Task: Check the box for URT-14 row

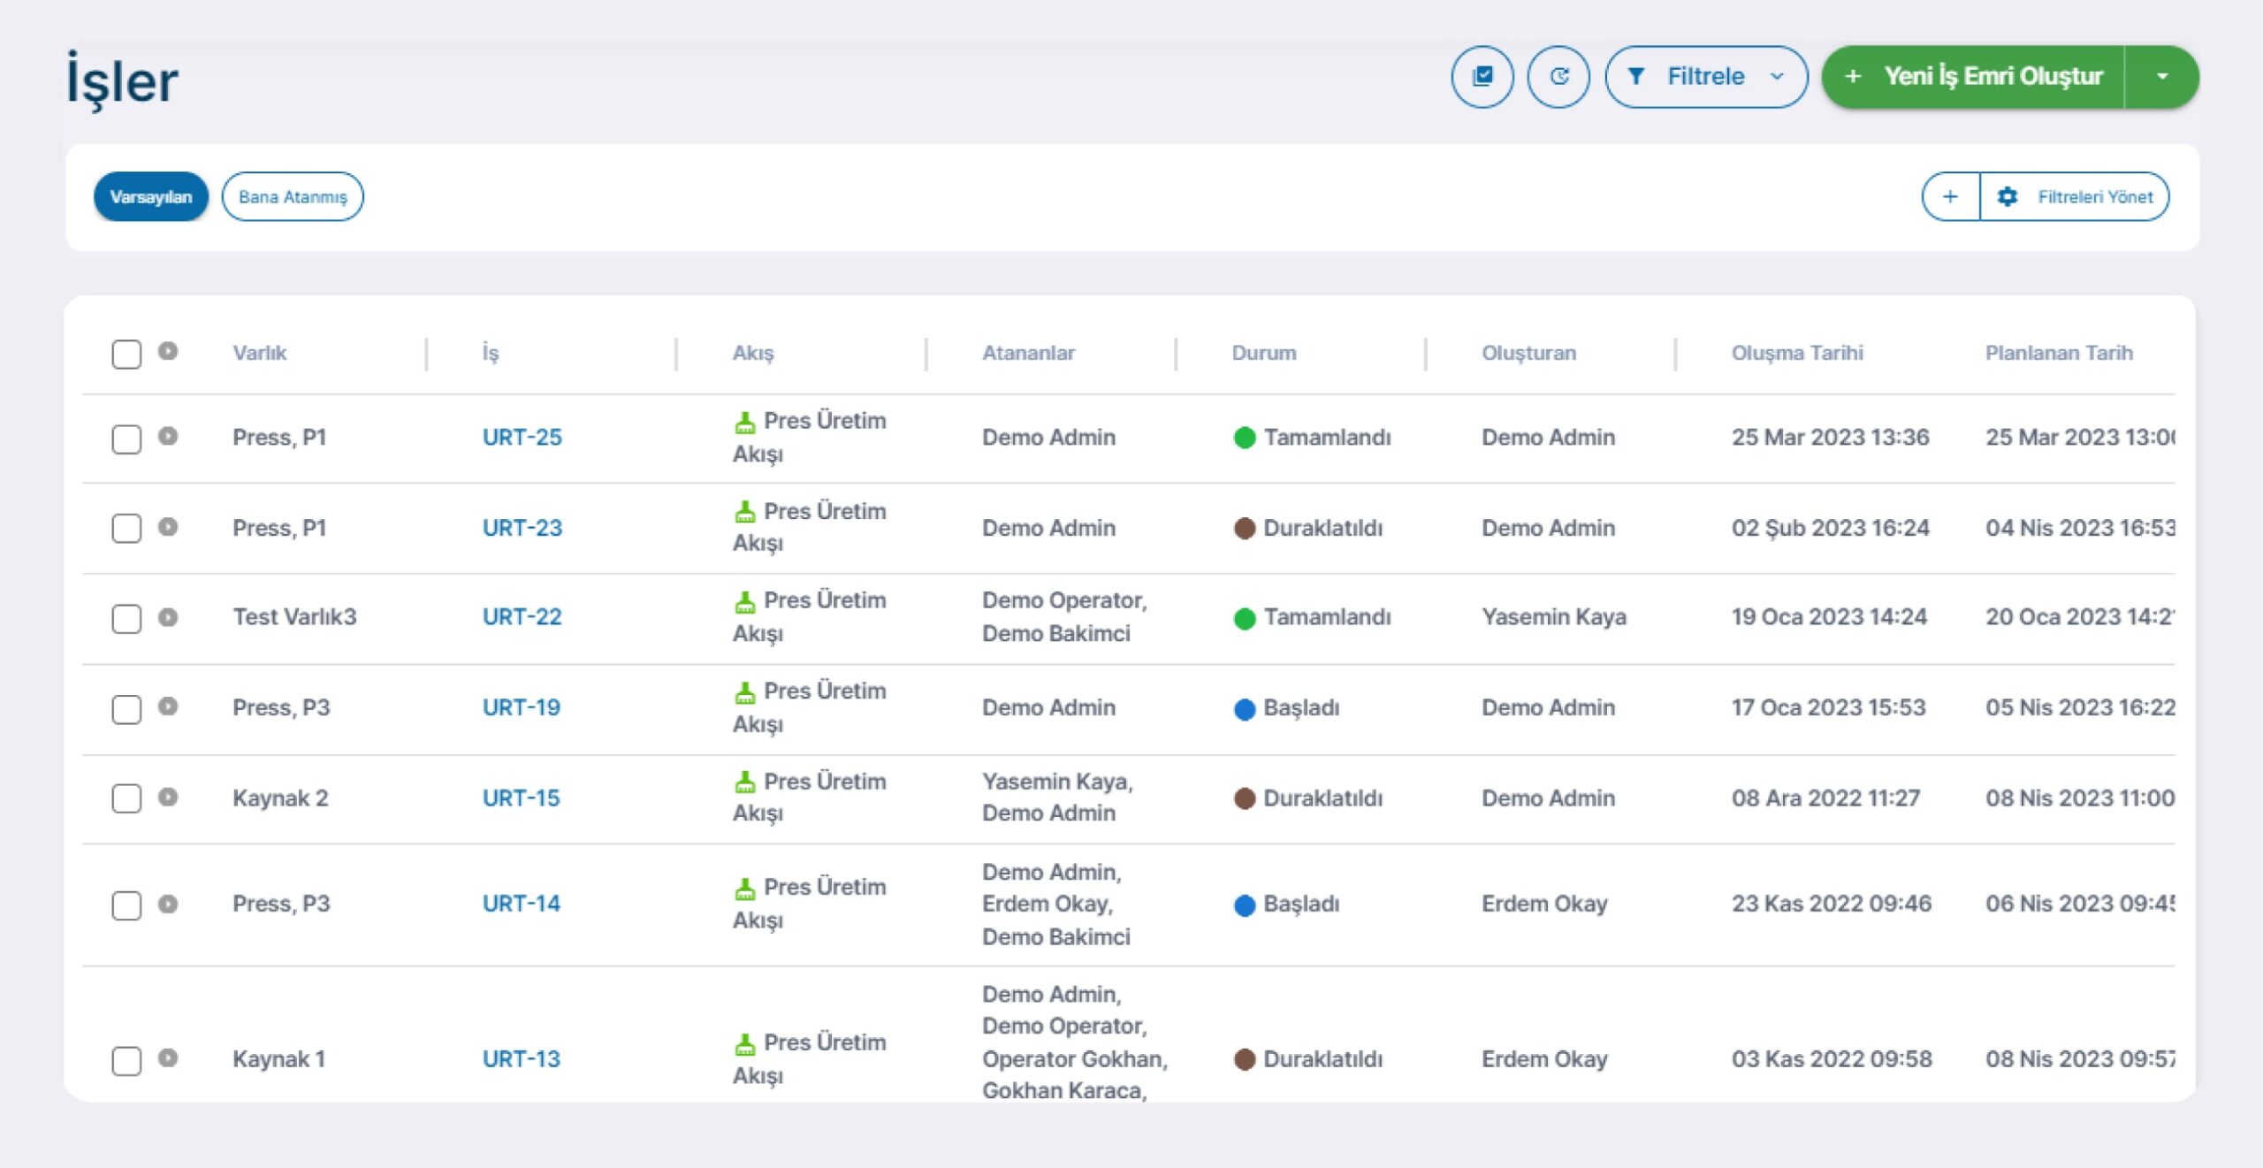Action: 126,905
